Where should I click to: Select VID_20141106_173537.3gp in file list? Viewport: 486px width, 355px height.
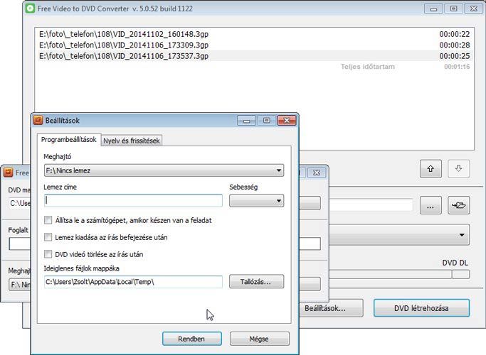(x=254, y=56)
